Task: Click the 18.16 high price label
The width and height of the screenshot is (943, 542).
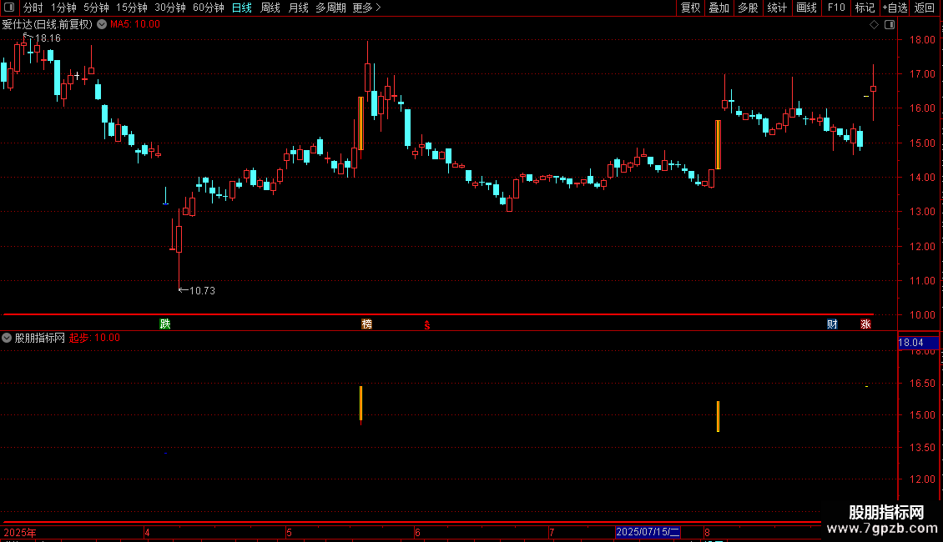Action: click(x=48, y=38)
